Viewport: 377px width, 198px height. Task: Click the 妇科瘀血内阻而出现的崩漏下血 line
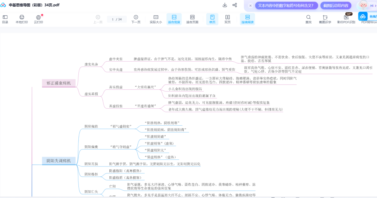(x=192, y=96)
